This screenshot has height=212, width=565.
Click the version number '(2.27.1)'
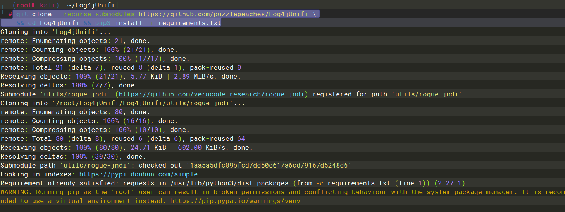[x=450, y=183]
